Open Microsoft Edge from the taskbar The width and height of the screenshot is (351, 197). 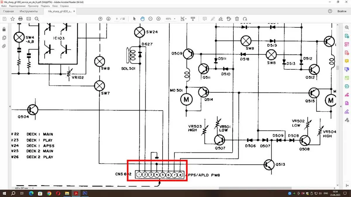pos(31,193)
